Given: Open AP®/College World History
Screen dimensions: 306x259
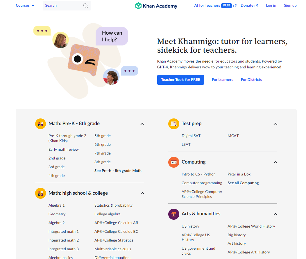Looking at the screenshot, I should click(x=251, y=226).
